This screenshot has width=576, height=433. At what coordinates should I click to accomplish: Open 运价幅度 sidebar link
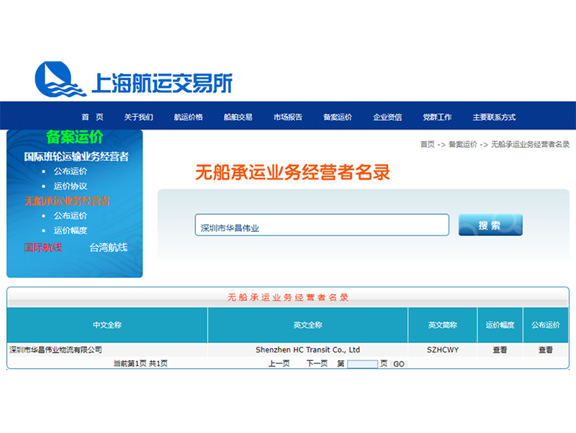(71, 230)
